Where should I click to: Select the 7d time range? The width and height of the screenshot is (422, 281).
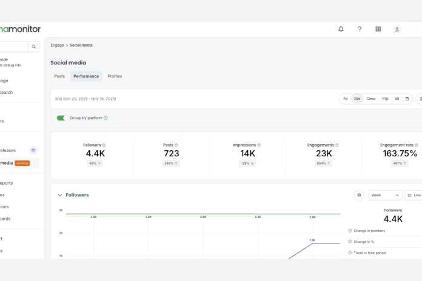pos(345,99)
